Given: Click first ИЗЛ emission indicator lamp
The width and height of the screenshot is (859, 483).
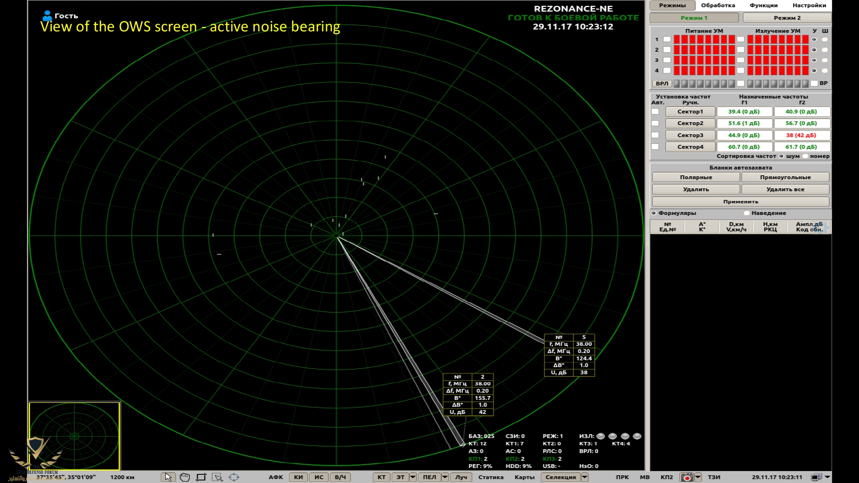Looking at the screenshot, I should pyautogui.click(x=601, y=436).
